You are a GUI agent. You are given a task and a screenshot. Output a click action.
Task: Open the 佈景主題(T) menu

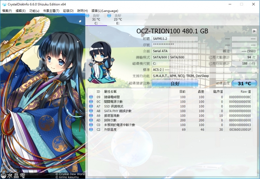tap(51, 11)
